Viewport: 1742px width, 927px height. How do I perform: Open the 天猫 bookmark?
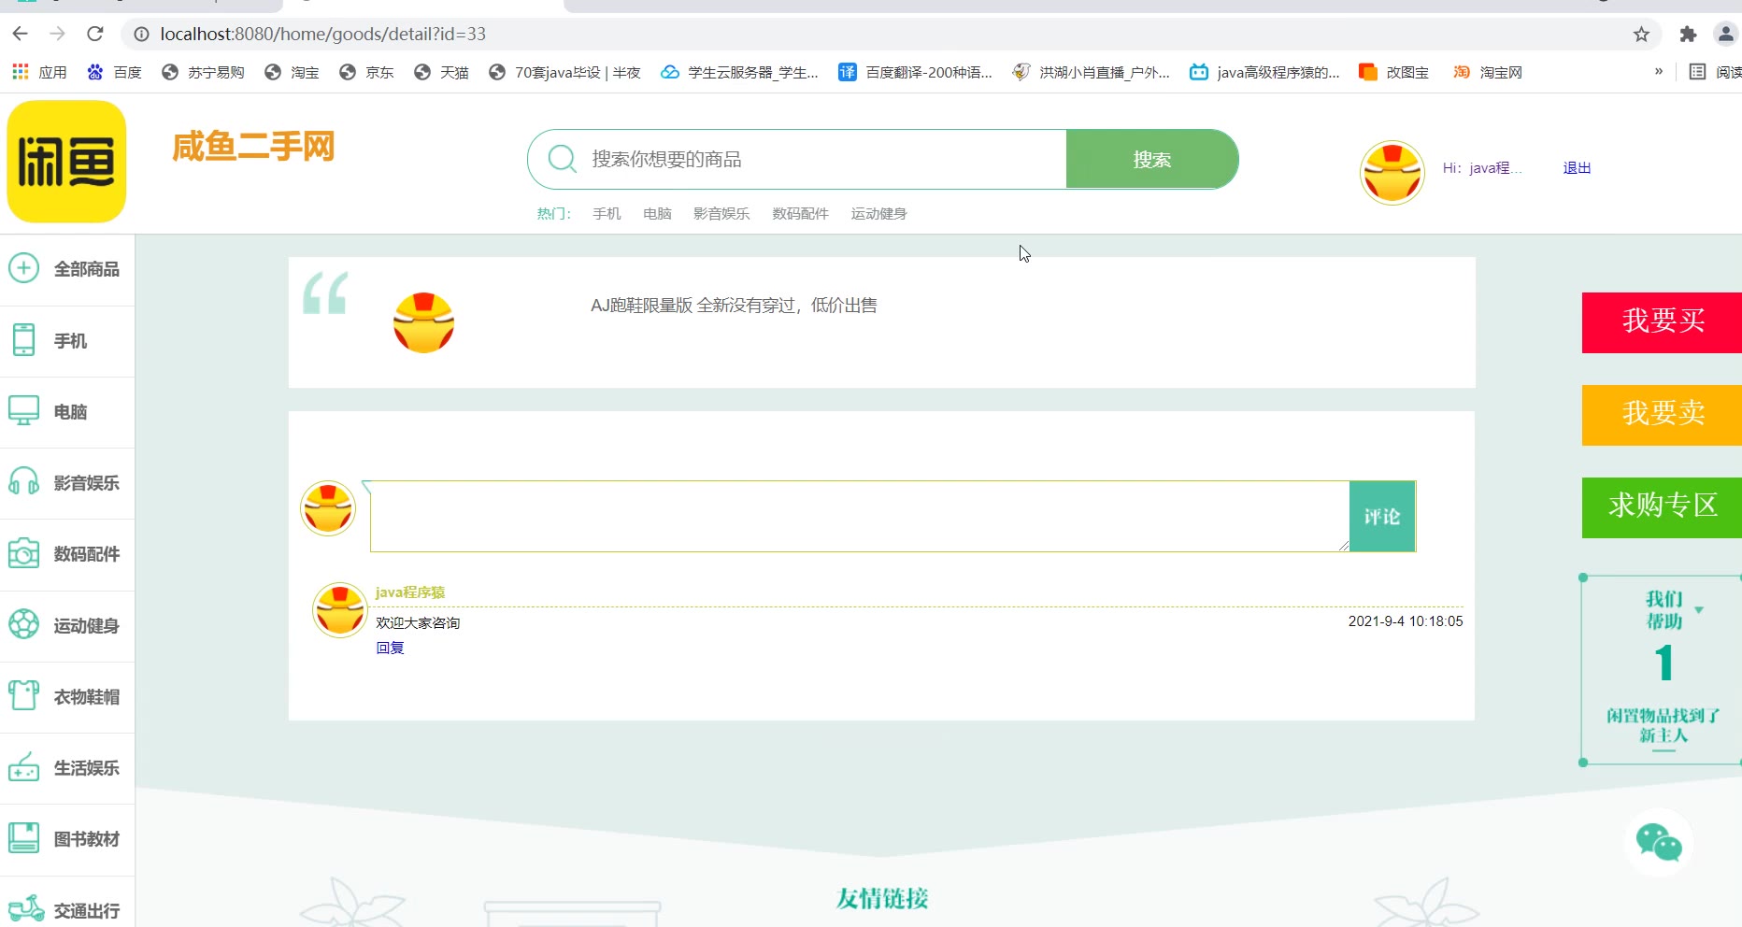441,72
